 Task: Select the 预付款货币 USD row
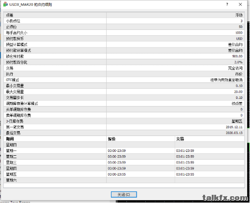tap(124, 39)
